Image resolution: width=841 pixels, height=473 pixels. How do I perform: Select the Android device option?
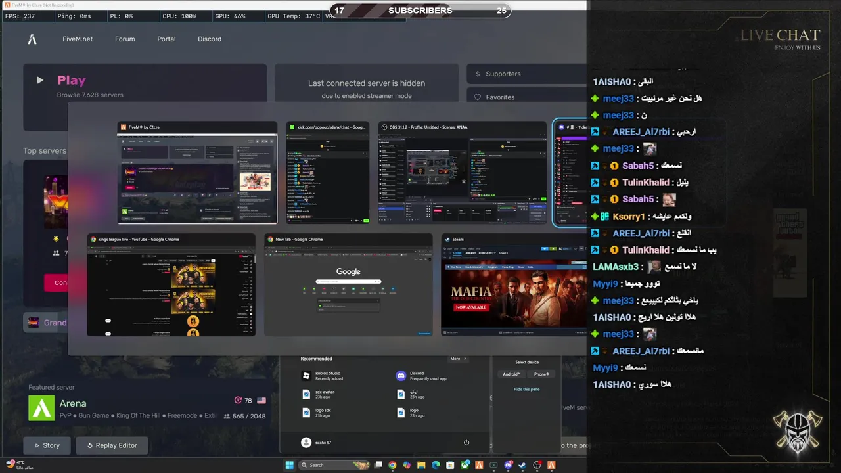coord(512,374)
